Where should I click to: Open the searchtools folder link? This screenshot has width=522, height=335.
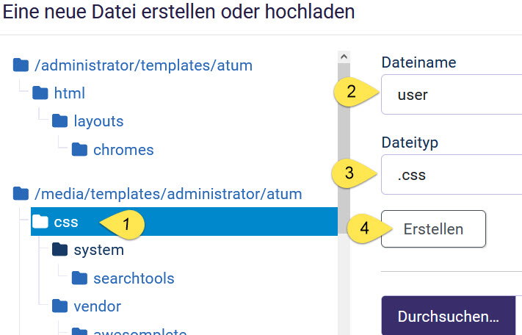click(134, 278)
